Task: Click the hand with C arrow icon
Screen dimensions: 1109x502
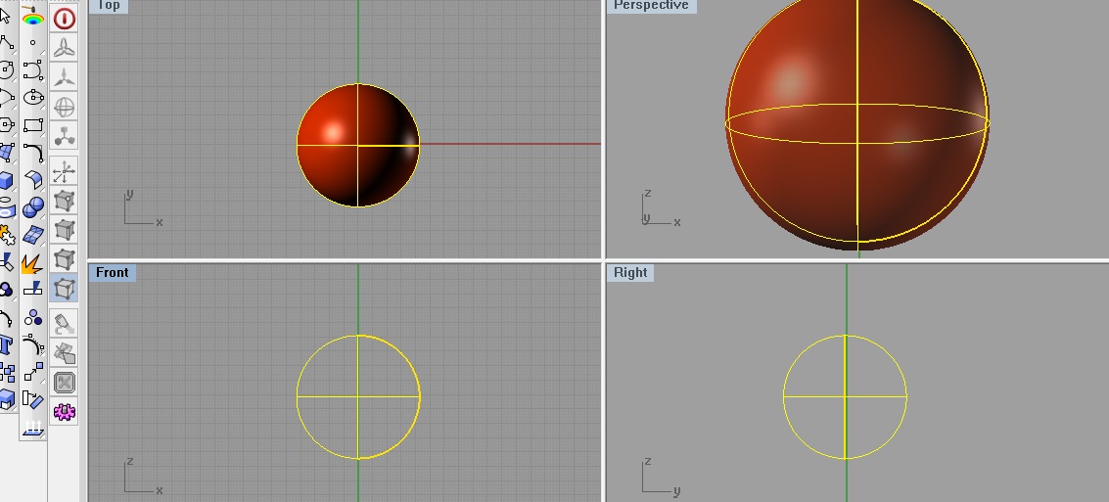Action: [x=65, y=325]
